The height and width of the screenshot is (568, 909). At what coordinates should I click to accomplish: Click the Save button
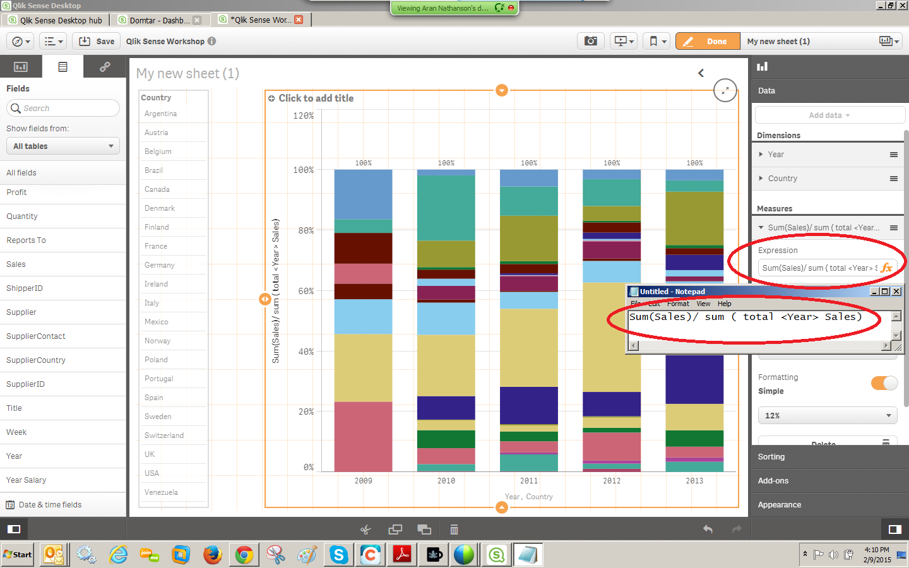tap(97, 41)
